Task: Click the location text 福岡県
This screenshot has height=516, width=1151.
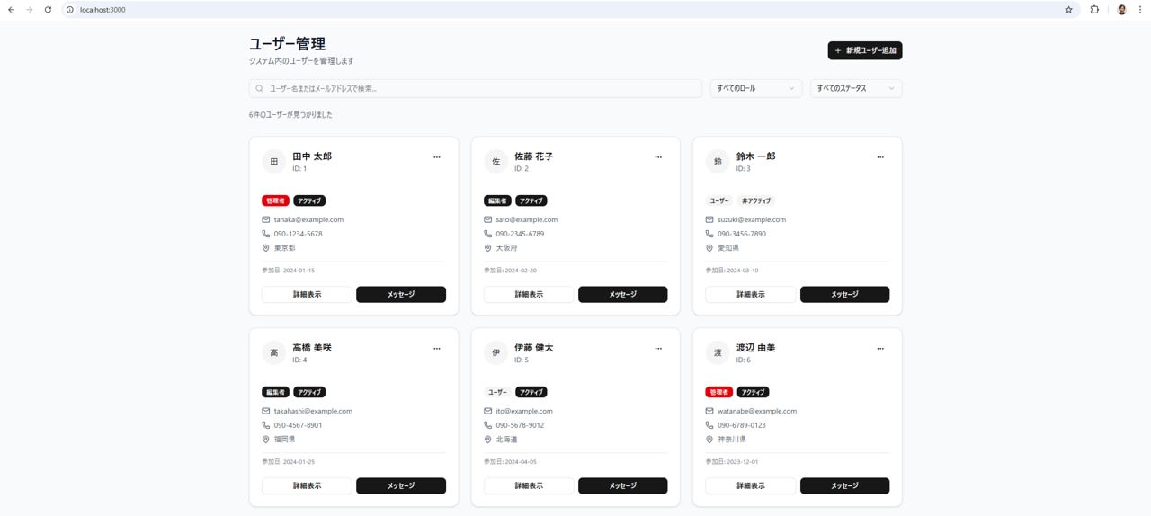Action: point(285,440)
